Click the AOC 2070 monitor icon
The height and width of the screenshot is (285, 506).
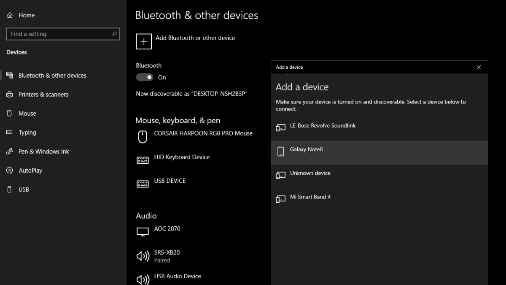coord(143,232)
